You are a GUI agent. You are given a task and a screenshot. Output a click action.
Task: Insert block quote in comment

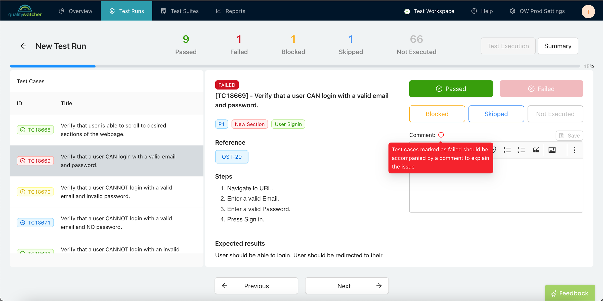click(536, 150)
